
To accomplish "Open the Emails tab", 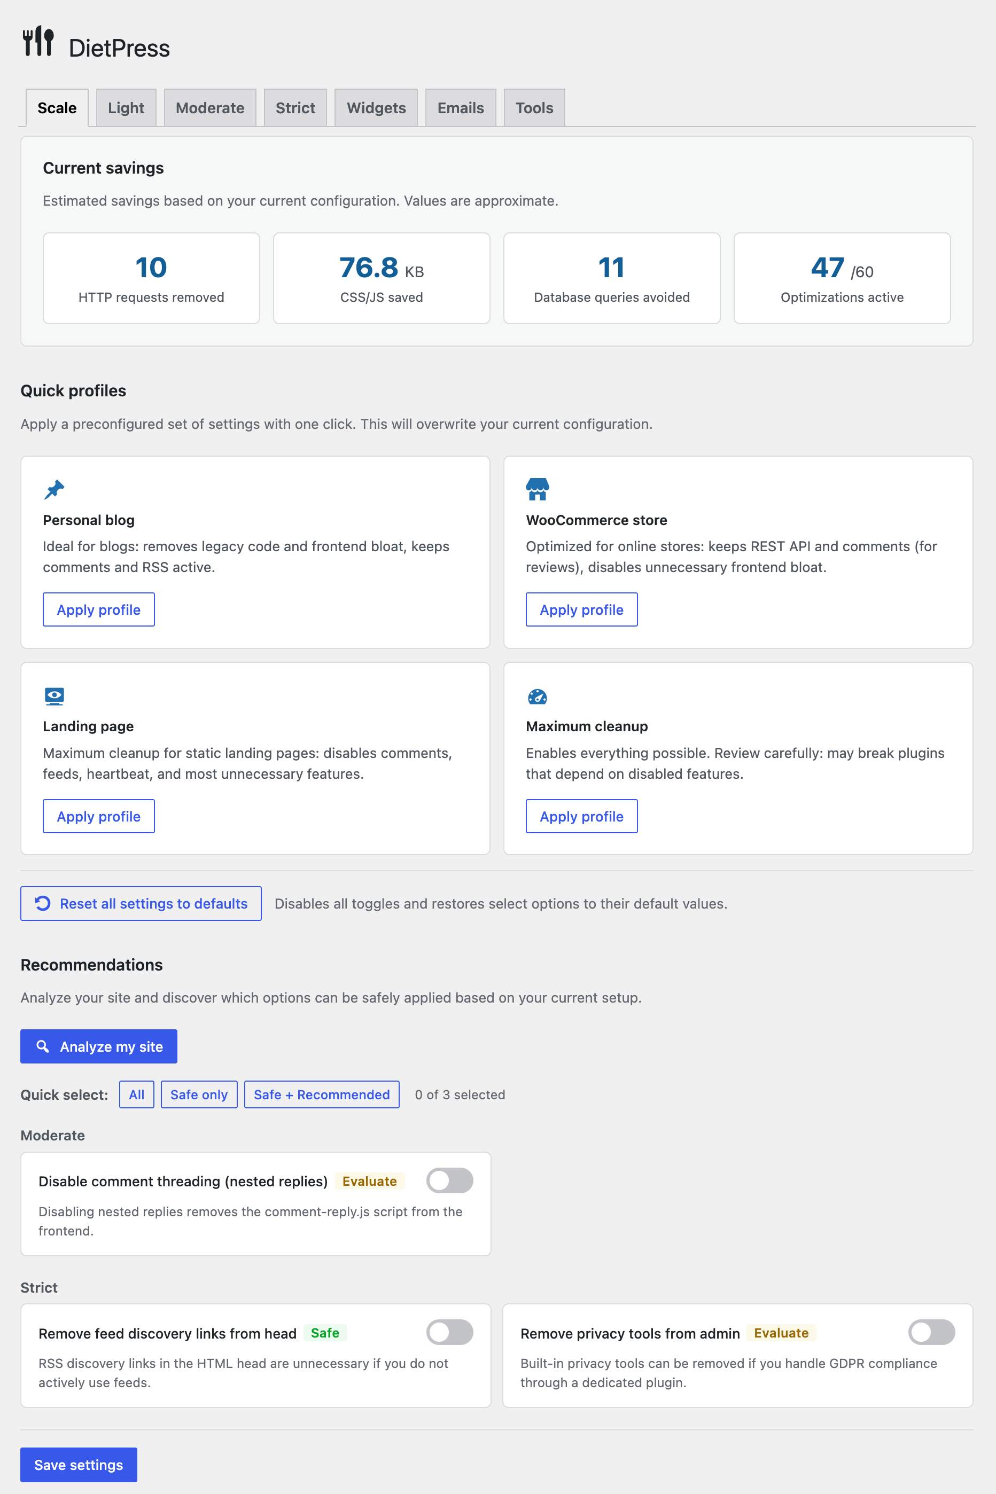I will (461, 108).
